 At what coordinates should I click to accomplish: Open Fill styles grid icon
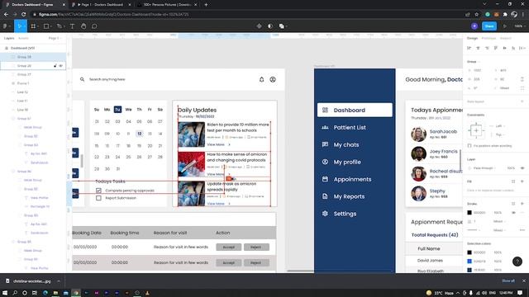(513, 181)
